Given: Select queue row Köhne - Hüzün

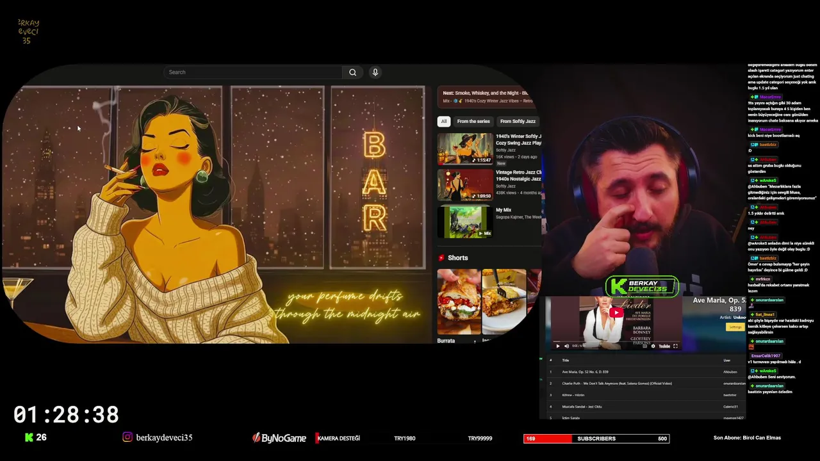Looking at the screenshot, I should pos(646,395).
